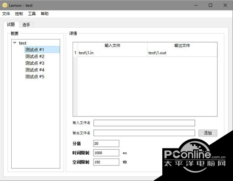This screenshot has width=233, height=181.
Task: Select the test\1.out cell
Action: pyautogui.click(x=182, y=53)
